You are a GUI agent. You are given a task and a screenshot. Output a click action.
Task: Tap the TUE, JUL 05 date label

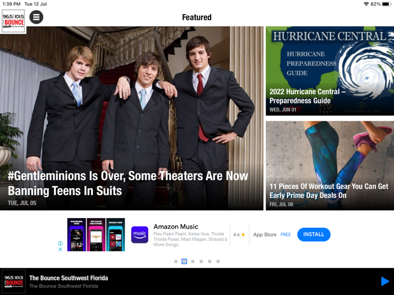click(22, 203)
